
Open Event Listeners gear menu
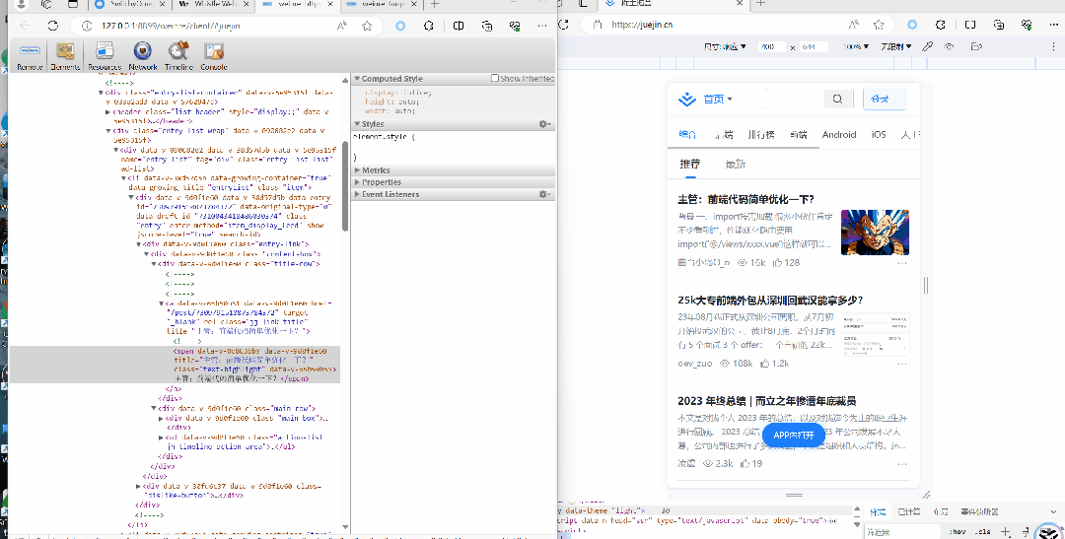[544, 194]
